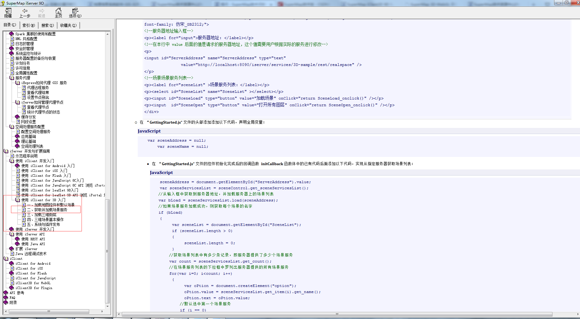The width and height of the screenshot is (580, 319).
Task: Click the book icon beside 缓存分发
Action: (17, 117)
